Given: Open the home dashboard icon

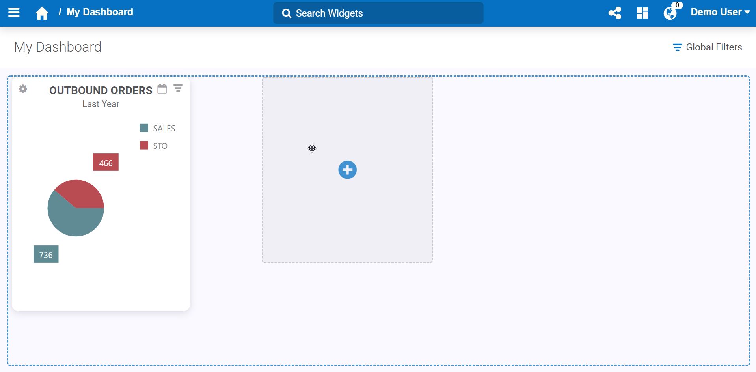Looking at the screenshot, I should (41, 12).
